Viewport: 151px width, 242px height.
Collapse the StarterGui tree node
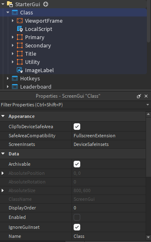(3, 4)
